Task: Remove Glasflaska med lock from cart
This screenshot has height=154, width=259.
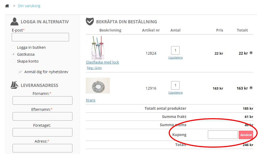Action: 251,53
